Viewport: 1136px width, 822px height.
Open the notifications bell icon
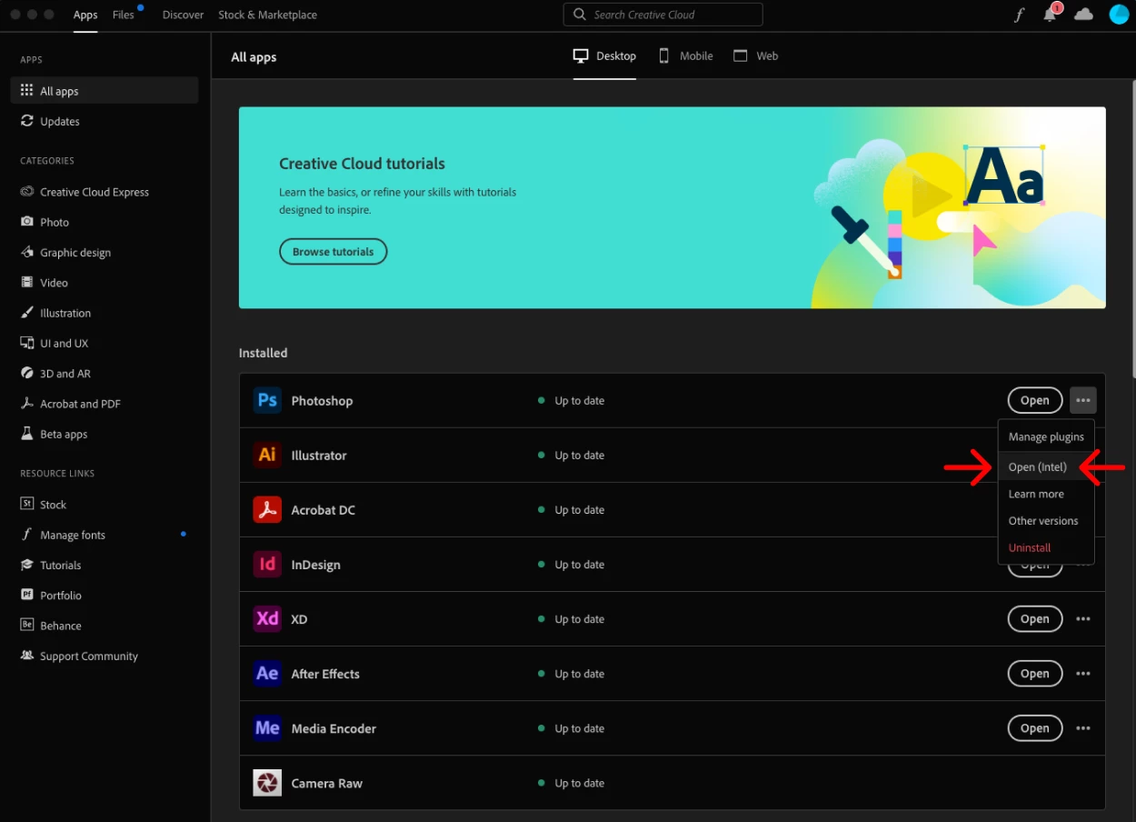[x=1051, y=14]
